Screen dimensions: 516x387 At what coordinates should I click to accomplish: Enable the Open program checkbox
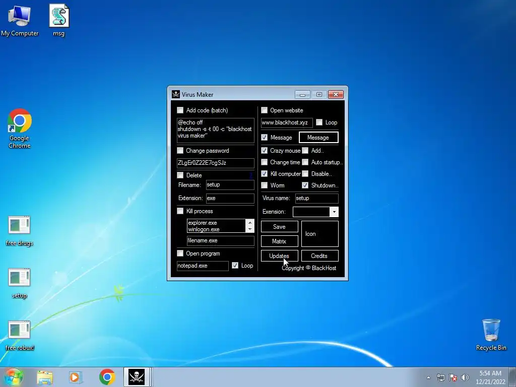[x=180, y=253]
